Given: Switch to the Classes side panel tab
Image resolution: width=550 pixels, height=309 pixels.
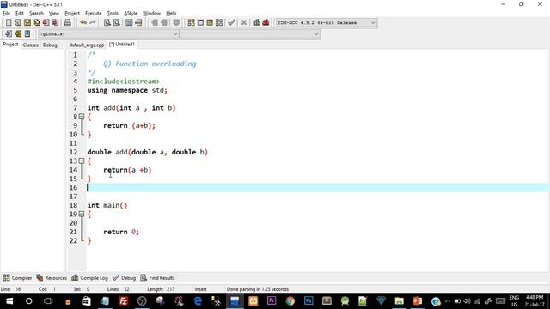Looking at the screenshot, I should pos(31,45).
